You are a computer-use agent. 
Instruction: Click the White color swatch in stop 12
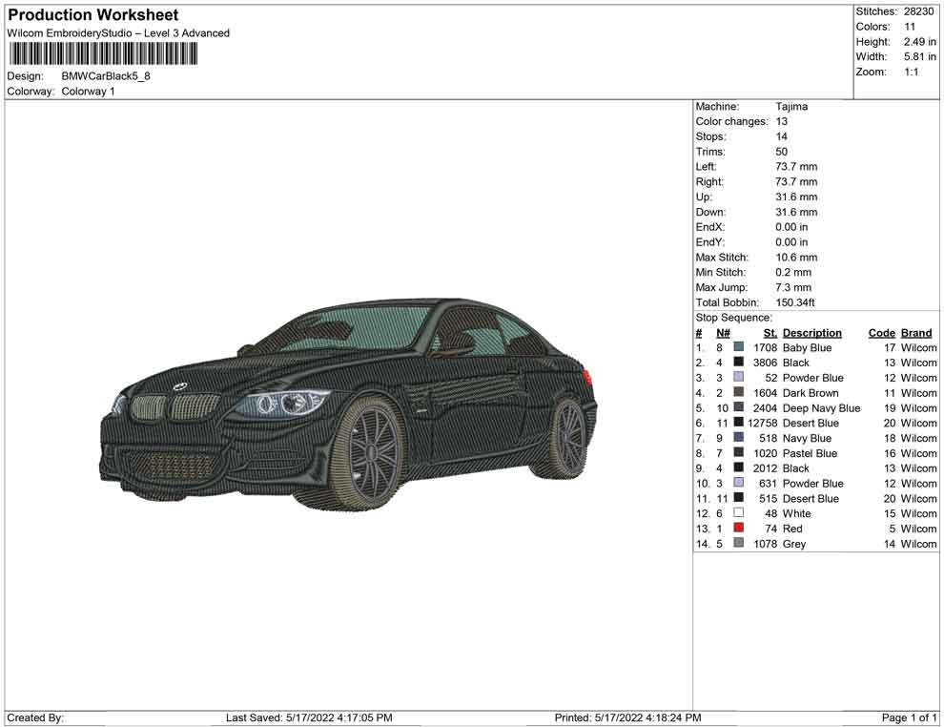click(739, 513)
